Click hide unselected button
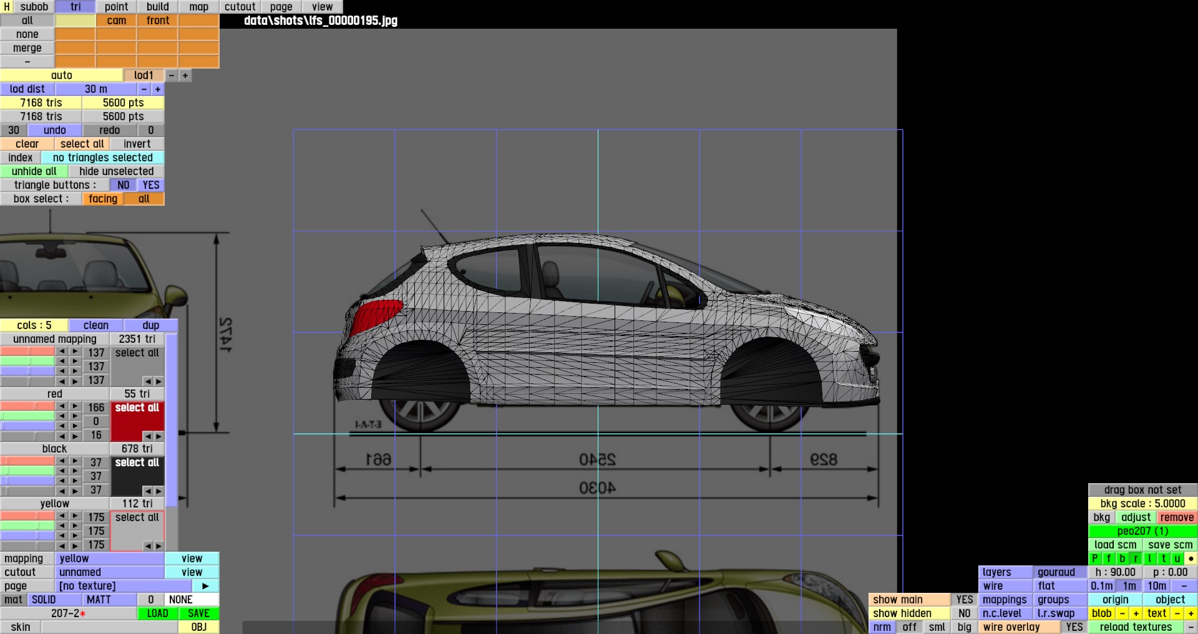Image resolution: width=1198 pixels, height=634 pixels. tap(117, 171)
